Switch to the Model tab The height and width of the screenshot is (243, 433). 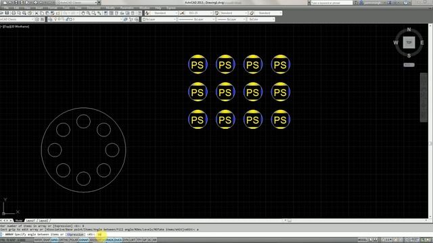coord(19,221)
